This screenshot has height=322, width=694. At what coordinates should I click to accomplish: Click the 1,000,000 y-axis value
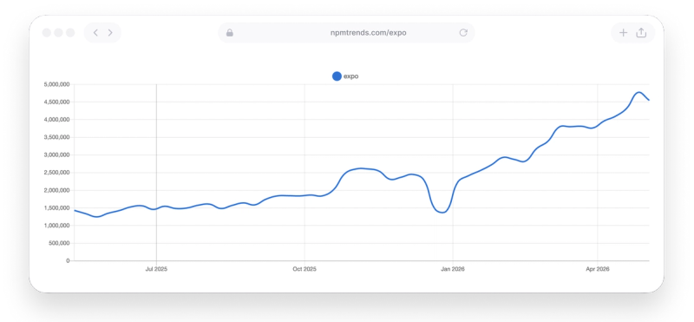[56, 226]
